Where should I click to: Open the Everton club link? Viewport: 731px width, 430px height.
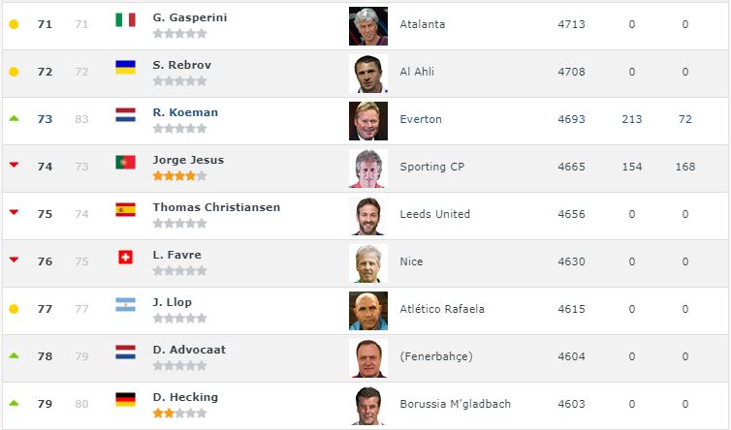(421, 119)
